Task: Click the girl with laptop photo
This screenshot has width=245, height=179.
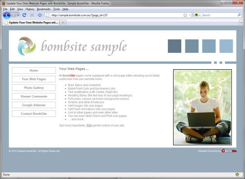Action: pyautogui.click(x=203, y=107)
